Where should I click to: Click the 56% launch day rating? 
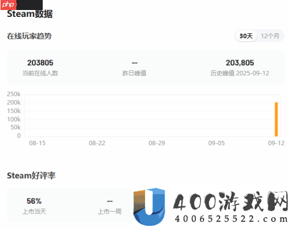coord(34,201)
